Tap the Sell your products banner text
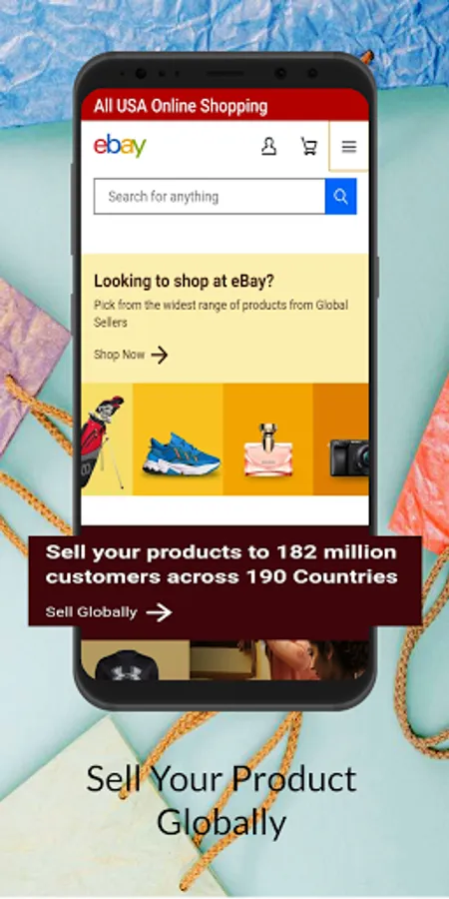This screenshot has height=899, width=449. (x=222, y=564)
